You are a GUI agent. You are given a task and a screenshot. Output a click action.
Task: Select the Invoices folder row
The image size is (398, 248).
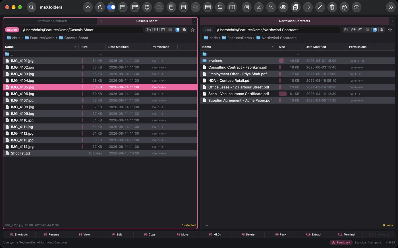[298, 61]
